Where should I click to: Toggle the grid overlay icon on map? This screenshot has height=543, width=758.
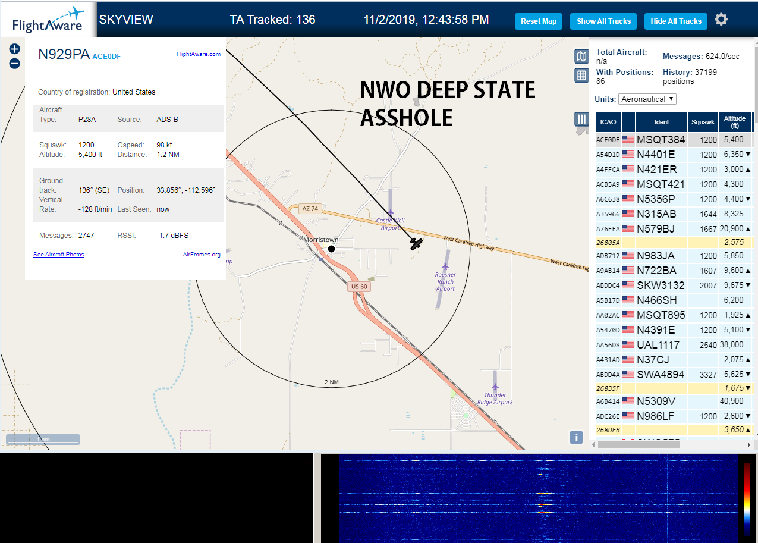(581, 76)
